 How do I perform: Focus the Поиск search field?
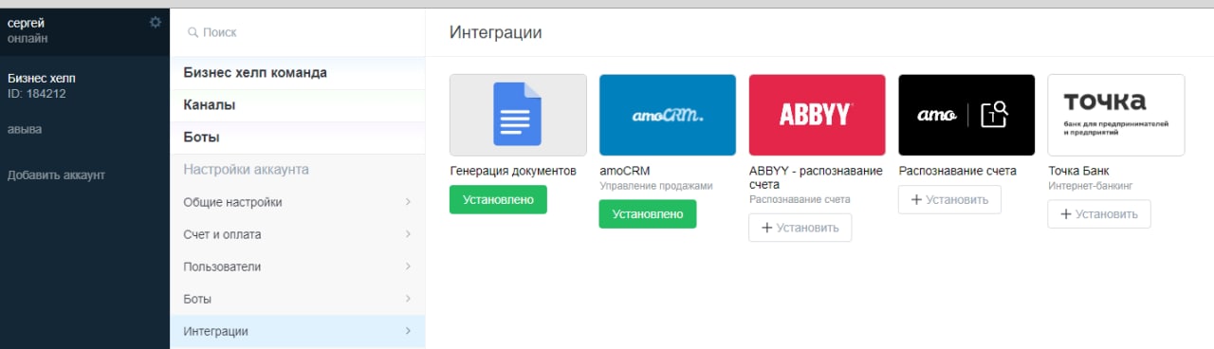(x=298, y=32)
